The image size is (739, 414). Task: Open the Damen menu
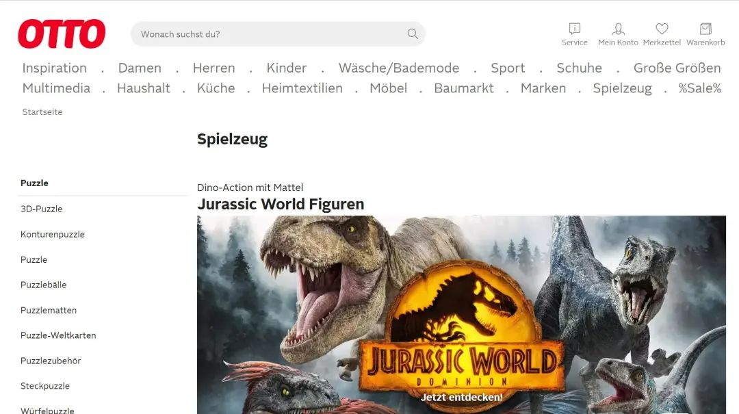pyautogui.click(x=140, y=68)
